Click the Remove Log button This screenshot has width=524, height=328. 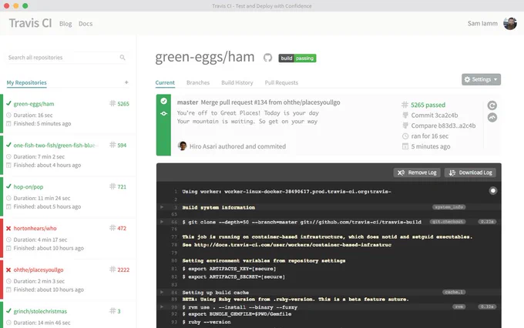417,172
